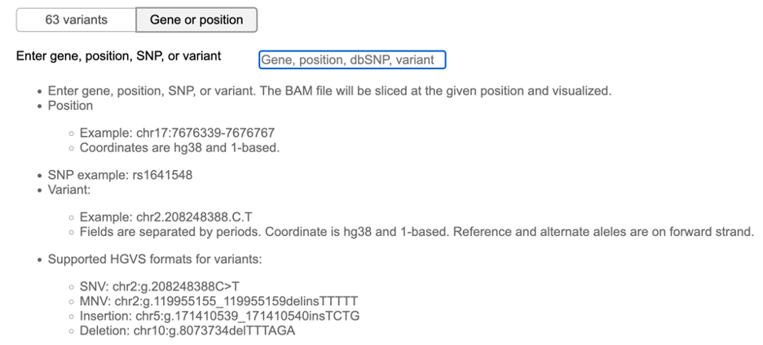Click the 'Enter gene, position, SNP, or variant' field label
763x345 pixels.
(x=118, y=57)
